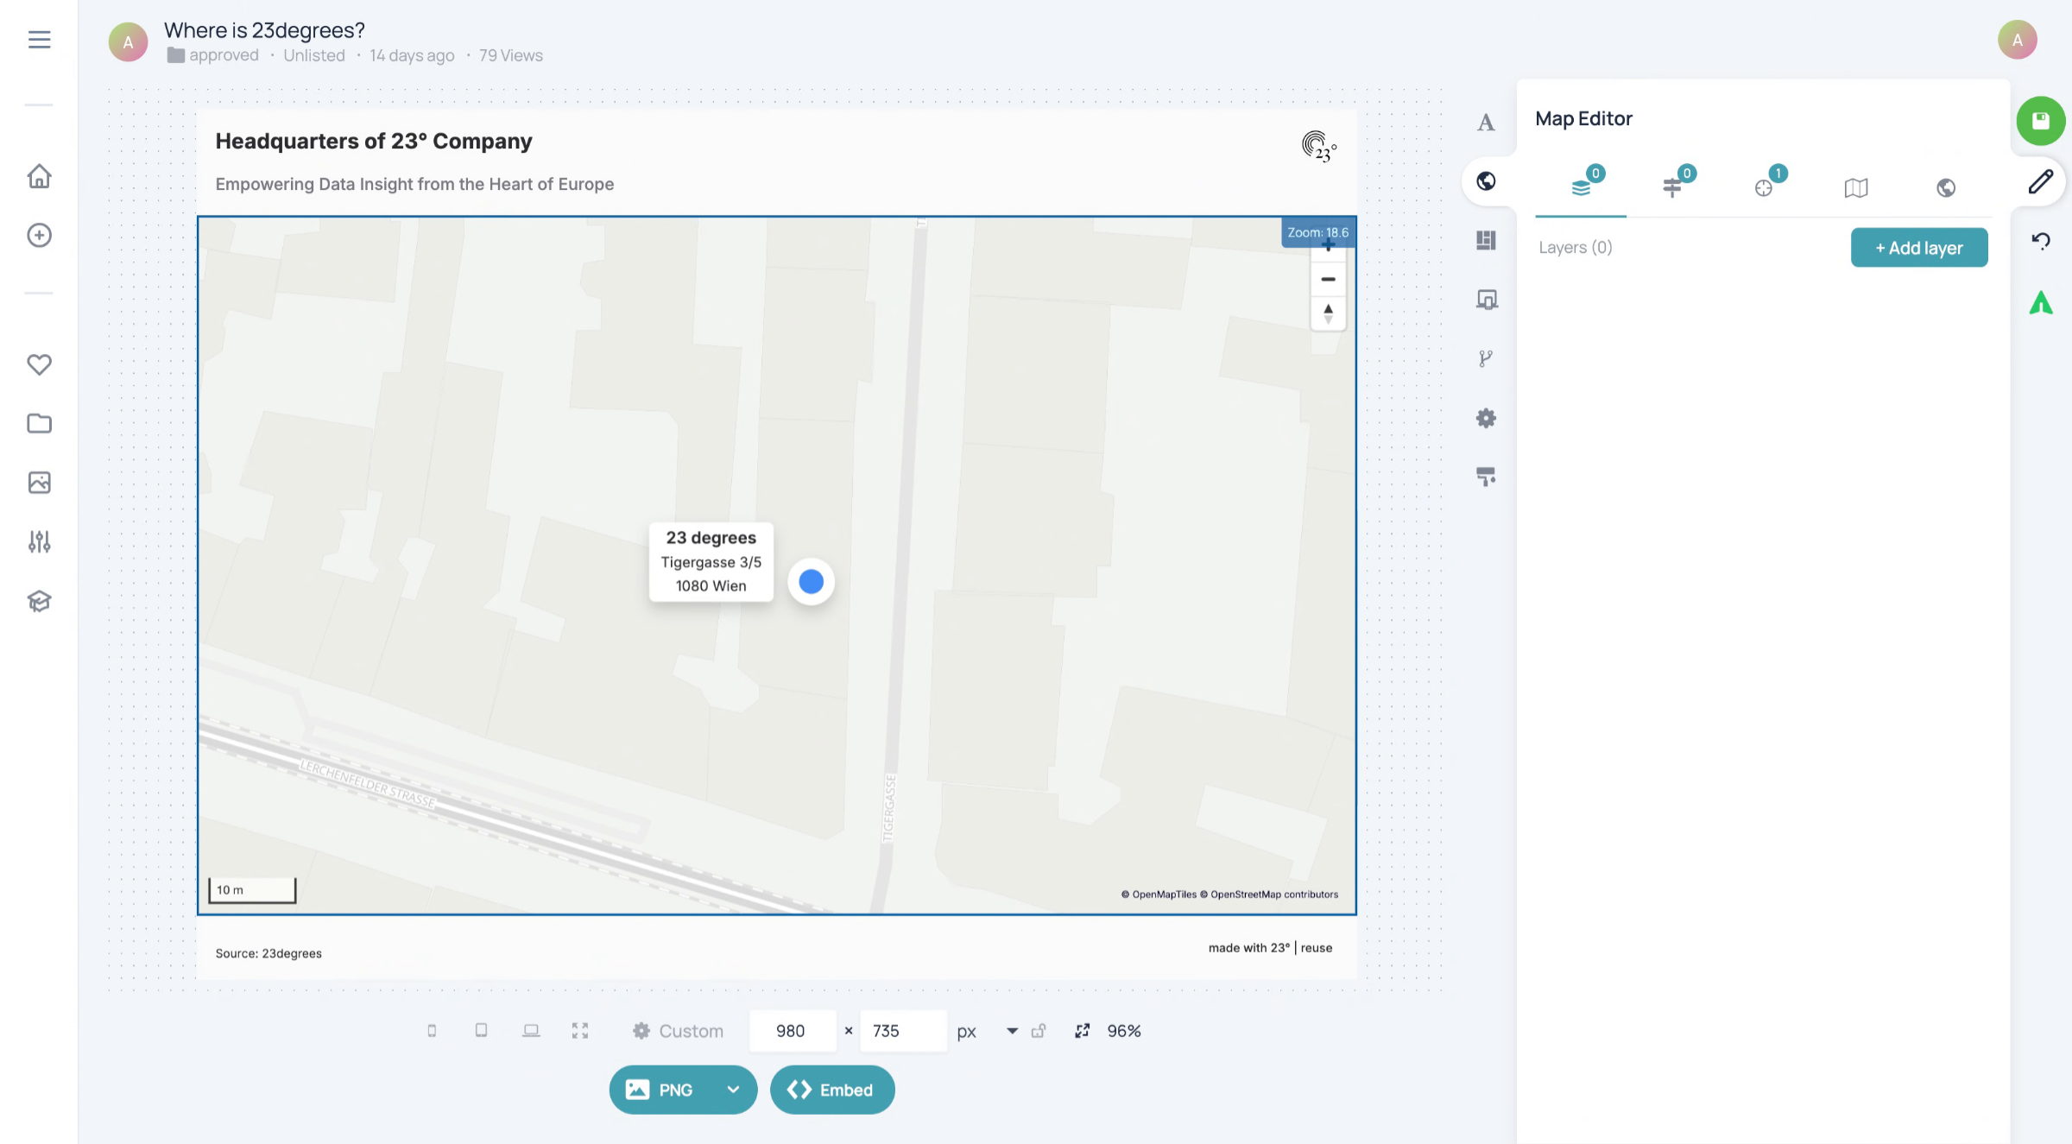The width and height of the screenshot is (2072, 1144).
Task: Open the responsive device preview tool
Action: [1486, 300]
